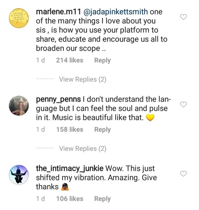Screen dimensions: 199x210
Task: View the 106 likes list
Action: (69, 199)
